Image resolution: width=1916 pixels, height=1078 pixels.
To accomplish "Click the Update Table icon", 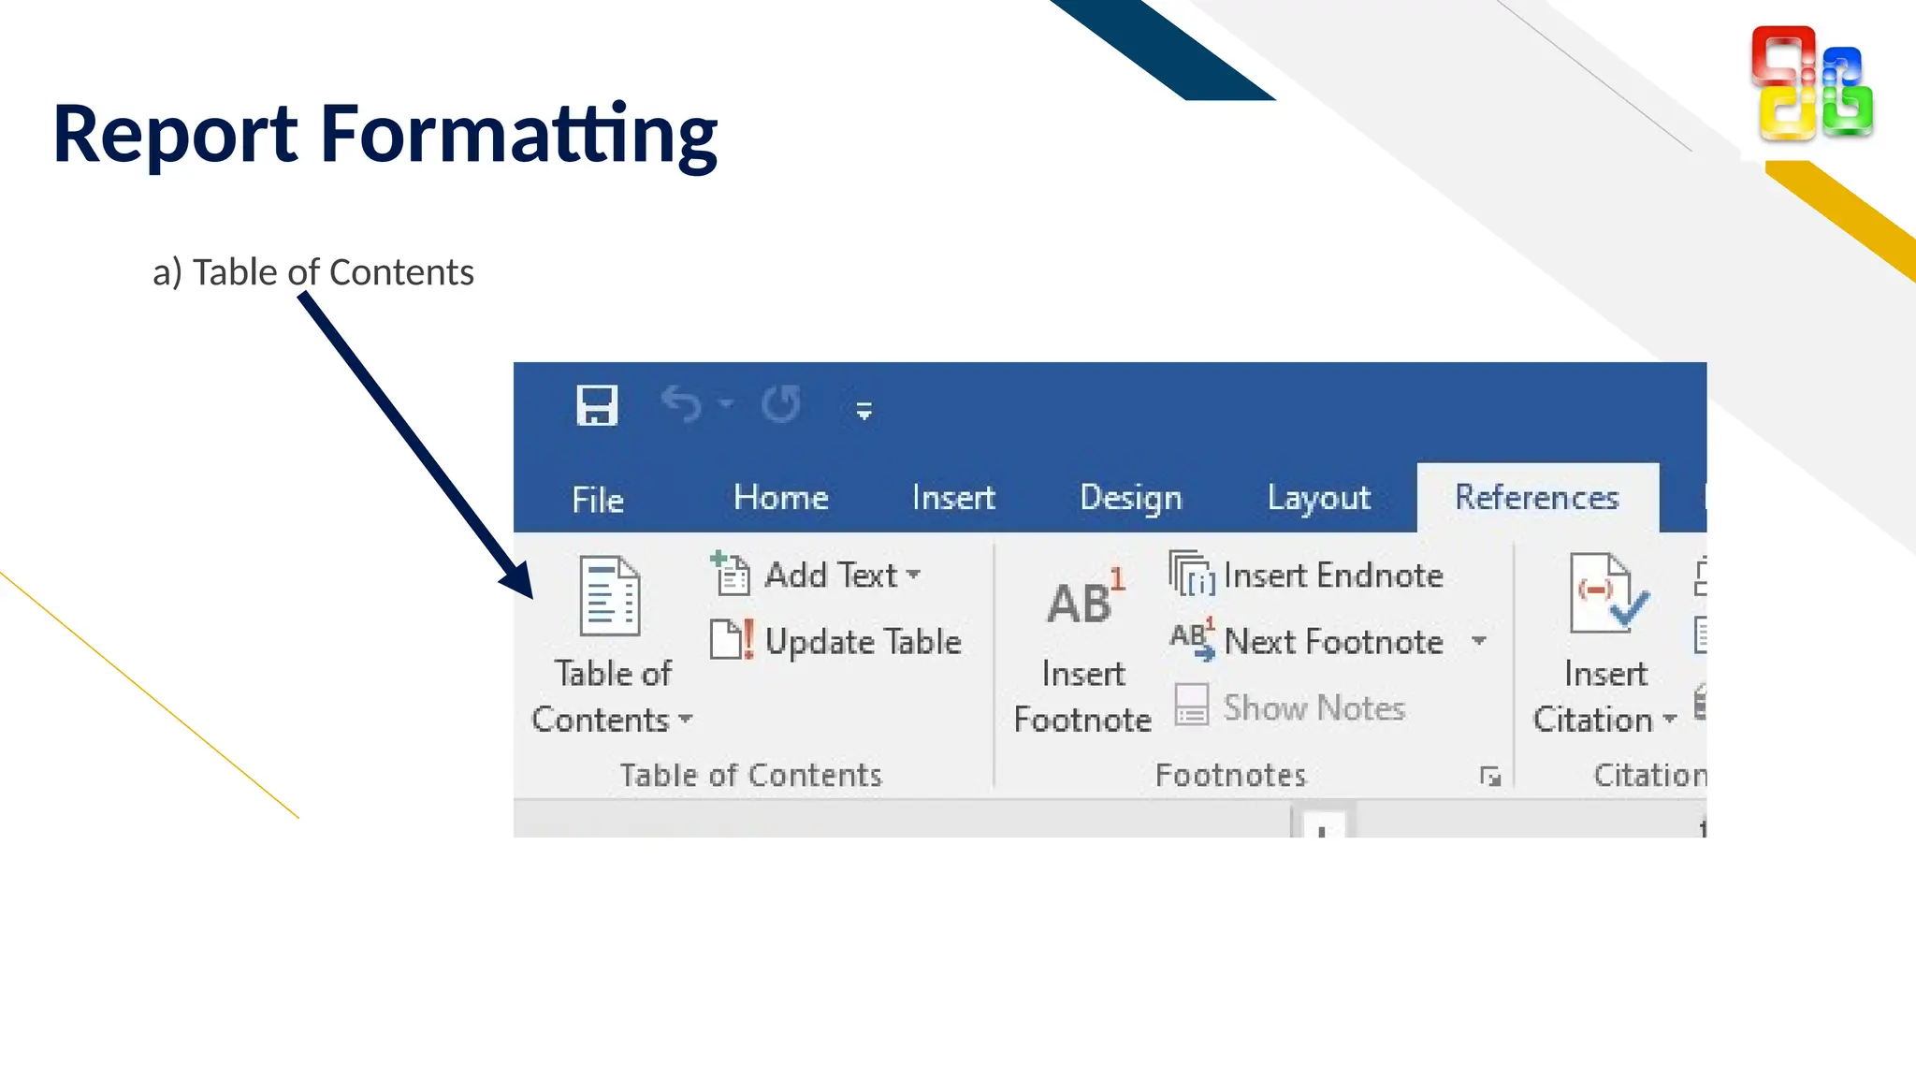I will pos(733,640).
